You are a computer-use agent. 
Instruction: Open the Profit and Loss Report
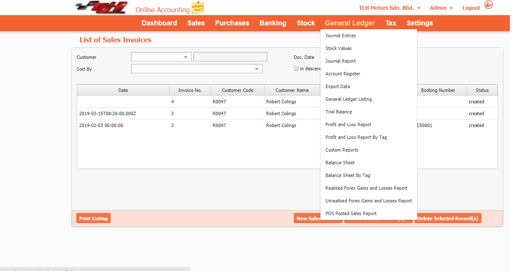pos(348,124)
